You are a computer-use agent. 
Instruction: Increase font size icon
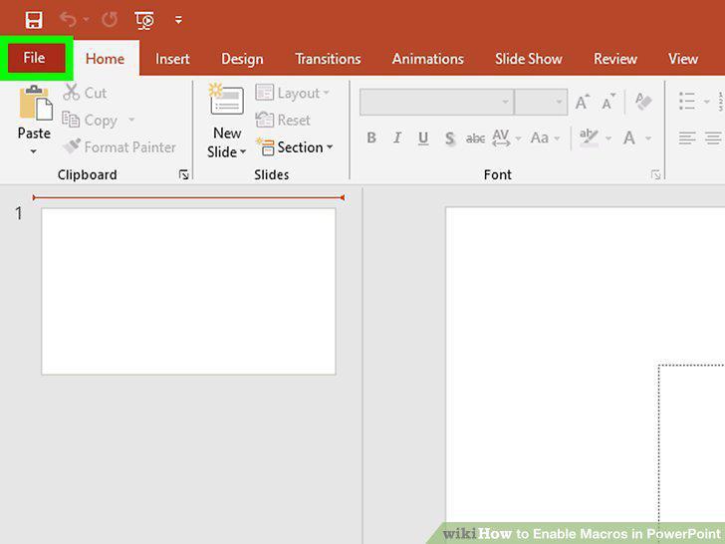coord(583,102)
